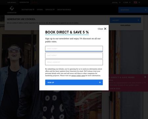Select the Generator brand tab
The height and width of the screenshot is (119, 148).
click(x=24, y=2)
